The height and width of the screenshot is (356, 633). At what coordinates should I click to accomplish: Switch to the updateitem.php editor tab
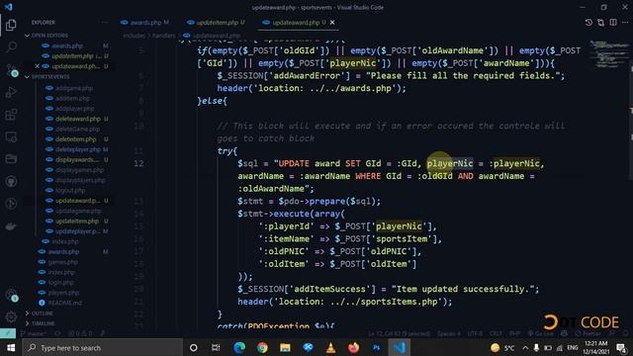coord(216,23)
